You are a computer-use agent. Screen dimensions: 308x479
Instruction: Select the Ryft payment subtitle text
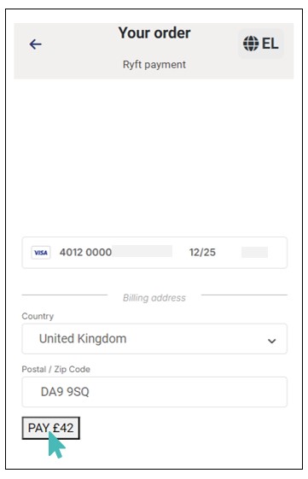[x=154, y=64]
